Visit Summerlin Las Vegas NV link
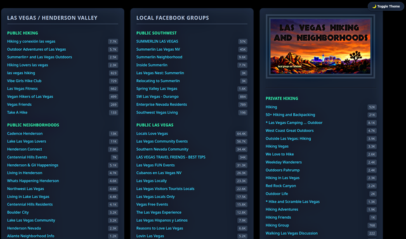This screenshot has width=406, height=239. tap(158, 49)
